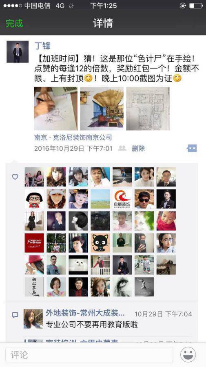Tap the 评论 comment input field

(x=89, y=355)
